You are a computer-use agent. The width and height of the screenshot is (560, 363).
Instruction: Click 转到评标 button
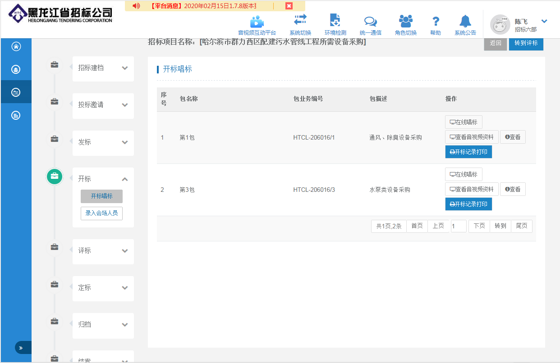point(526,43)
